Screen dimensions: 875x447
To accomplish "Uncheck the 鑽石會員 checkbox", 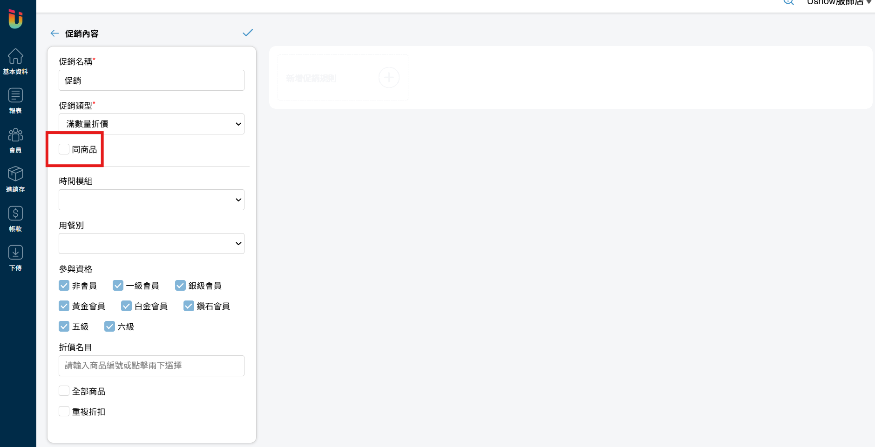I will (x=189, y=306).
